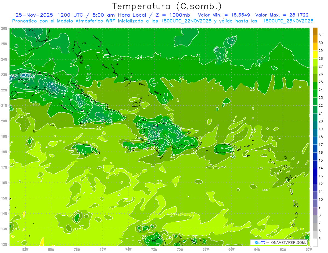The image size is (328, 253).
Task: Click the 22N latitude label
Action: 4,90
